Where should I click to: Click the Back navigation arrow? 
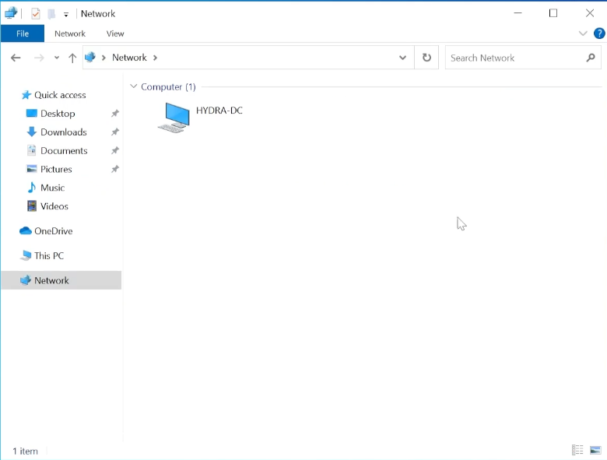(16, 58)
